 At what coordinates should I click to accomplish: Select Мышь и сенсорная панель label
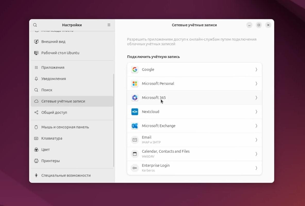[65, 127]
